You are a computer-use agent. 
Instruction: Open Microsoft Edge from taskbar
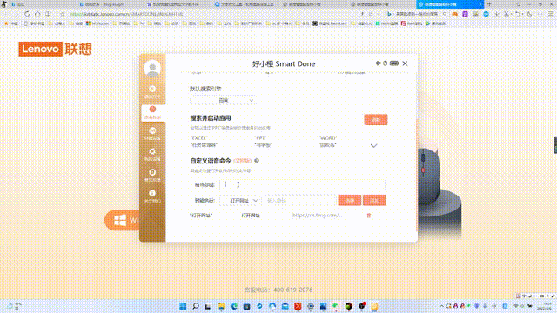tap(234, 306)
